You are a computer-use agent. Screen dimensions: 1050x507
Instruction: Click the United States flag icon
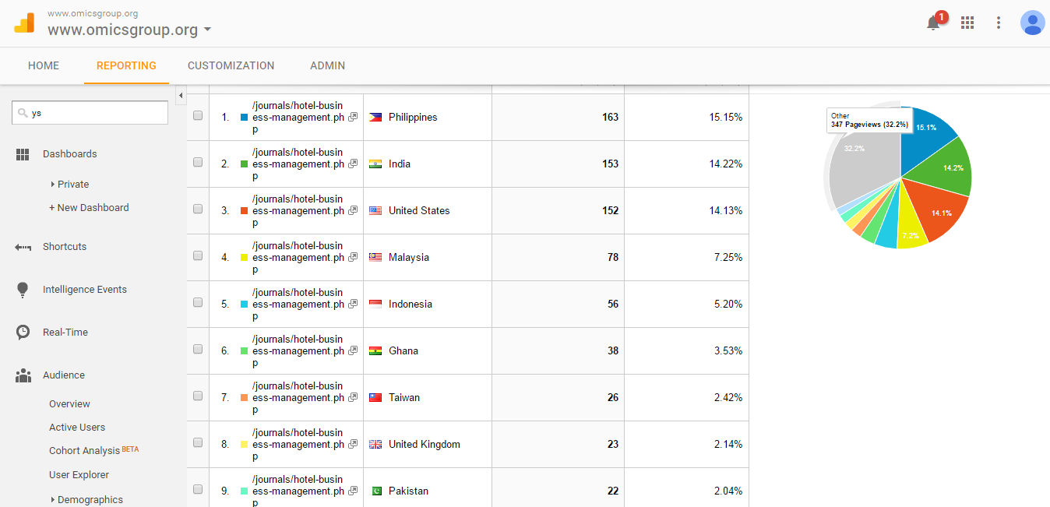pyautogui.click(x=375, y=211)
